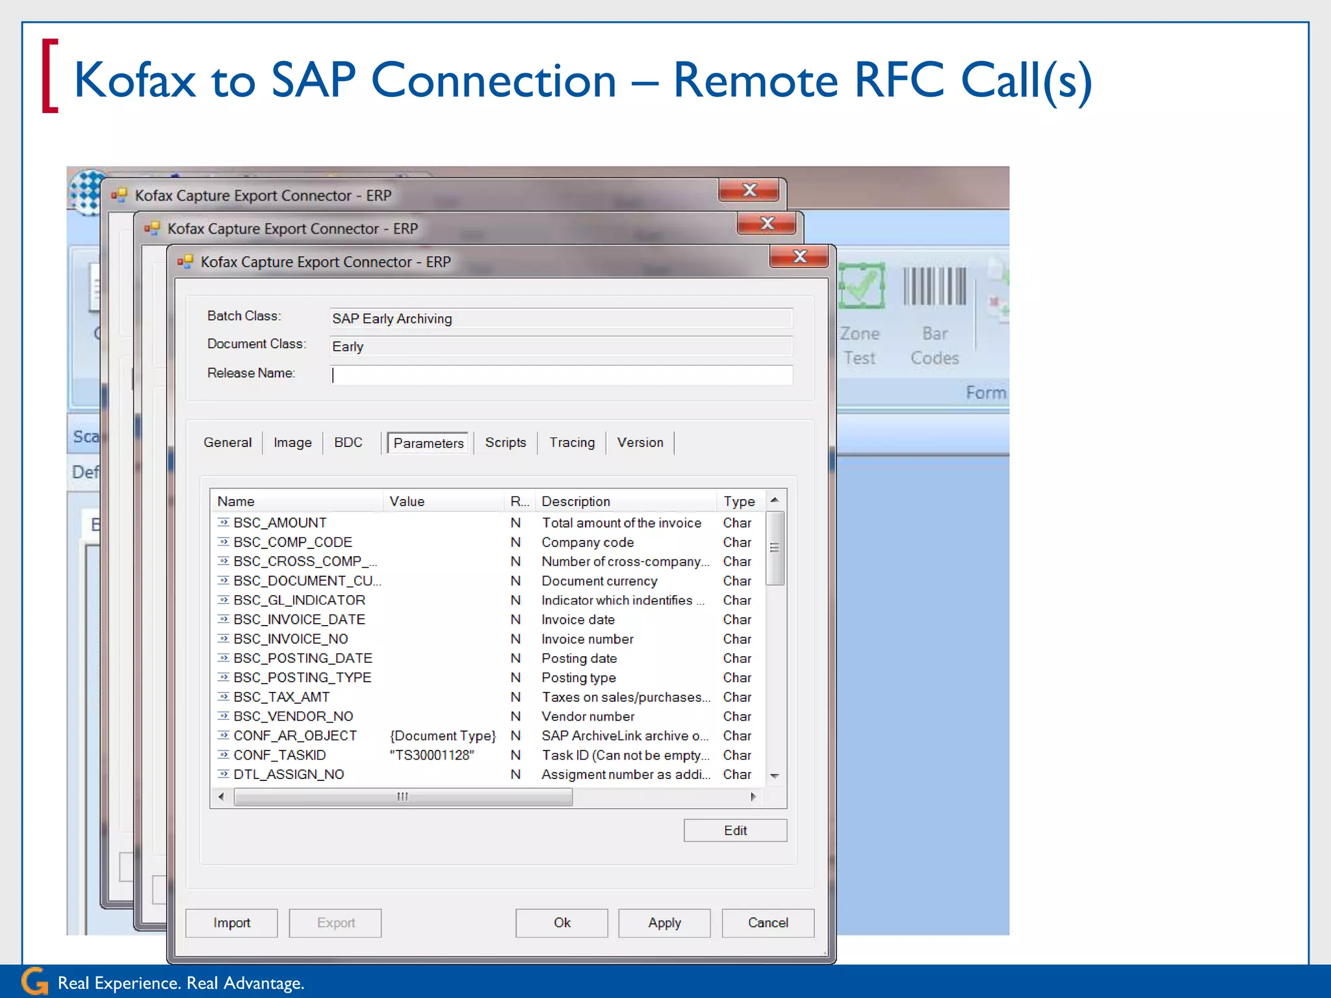Click the Edit button
This screenshot has width=1331, height=998.
tap(735, 830)
